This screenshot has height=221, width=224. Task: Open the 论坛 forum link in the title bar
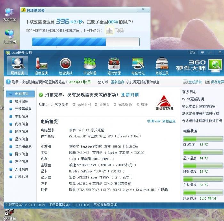click(192, 52)
